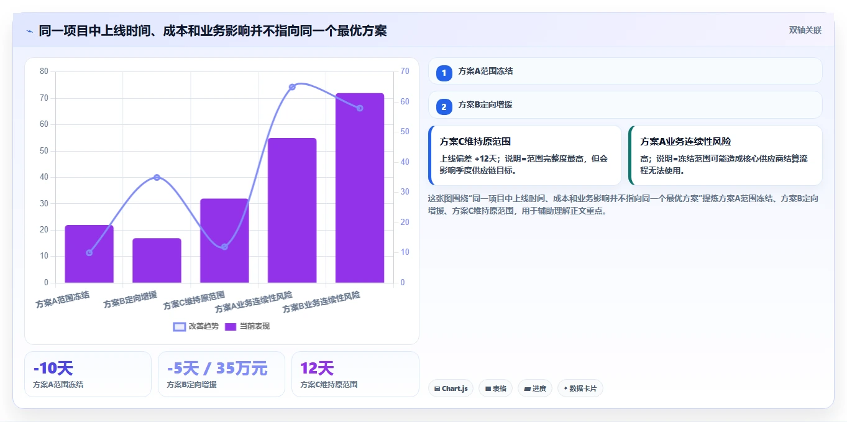The image size is (847, 422).
Task: Click the Chart.js chip icon
Action: [x=437, y=388]
